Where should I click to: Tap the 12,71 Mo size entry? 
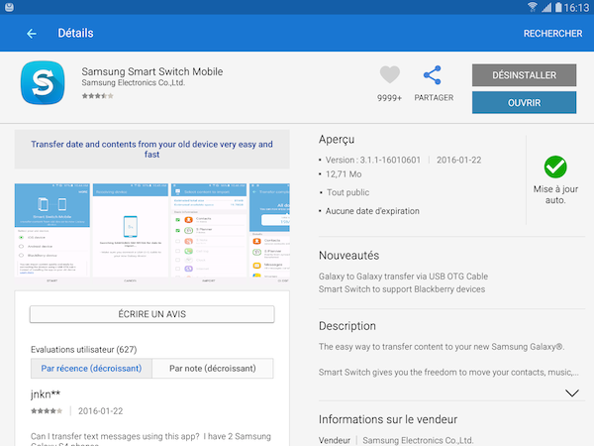pos(344,174)
